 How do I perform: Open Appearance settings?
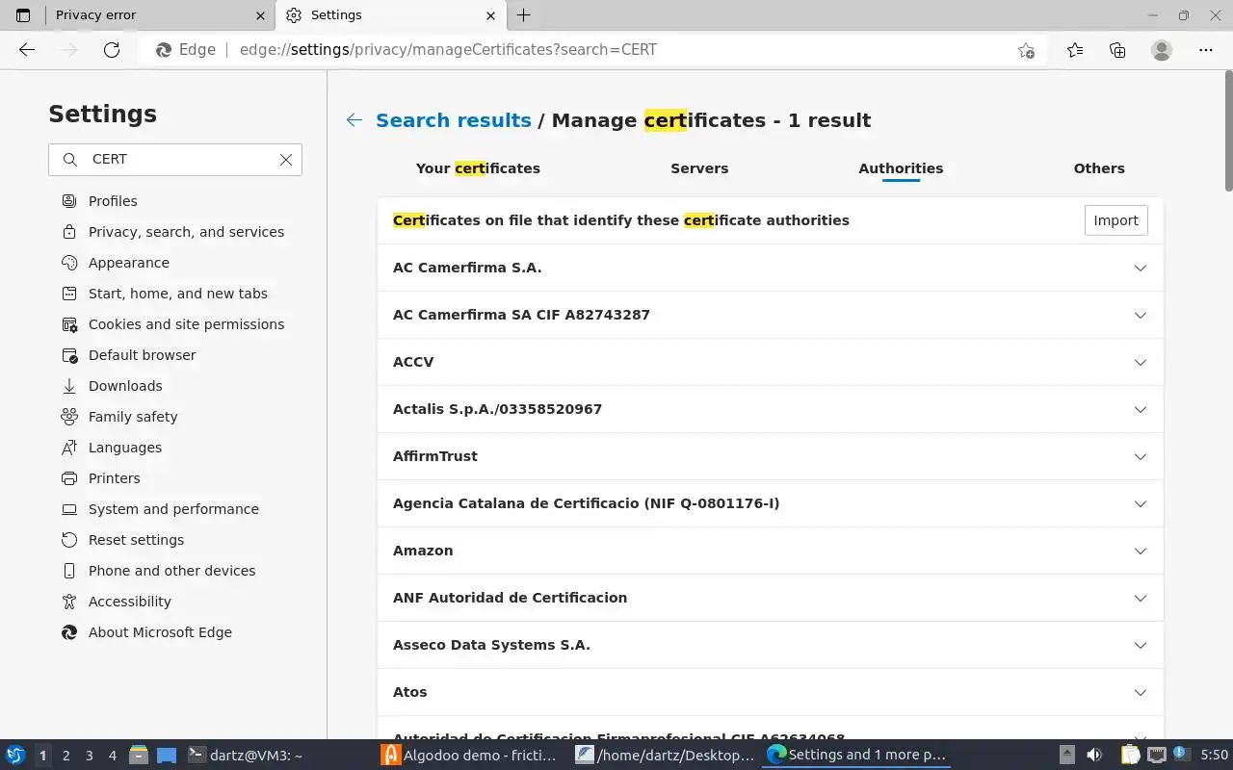[128, 263]
